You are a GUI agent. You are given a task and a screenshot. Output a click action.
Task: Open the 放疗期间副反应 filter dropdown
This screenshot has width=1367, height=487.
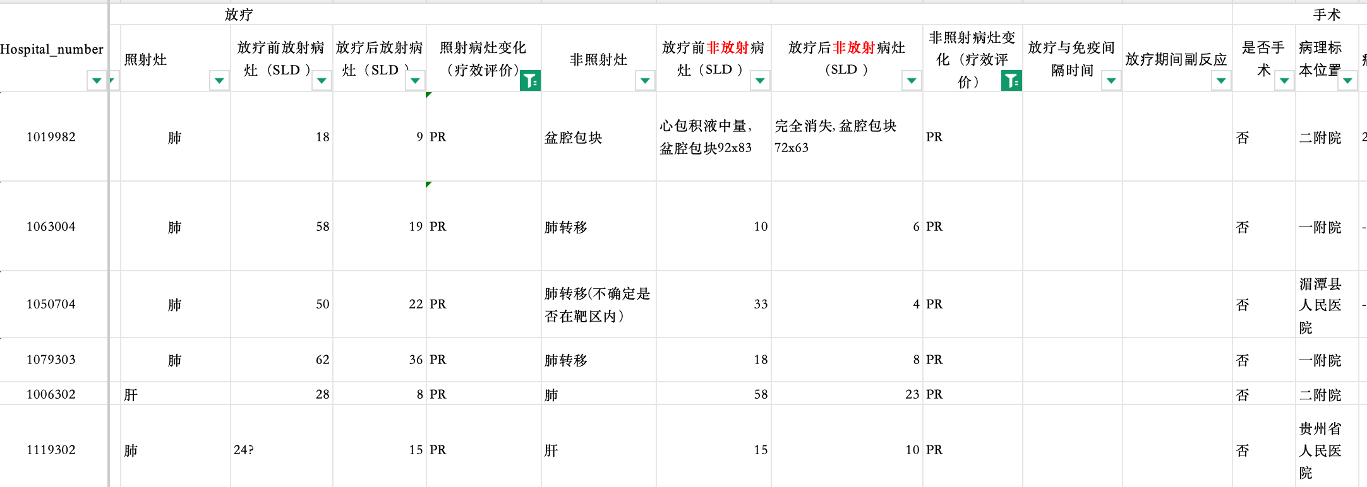click(1220, 81)
